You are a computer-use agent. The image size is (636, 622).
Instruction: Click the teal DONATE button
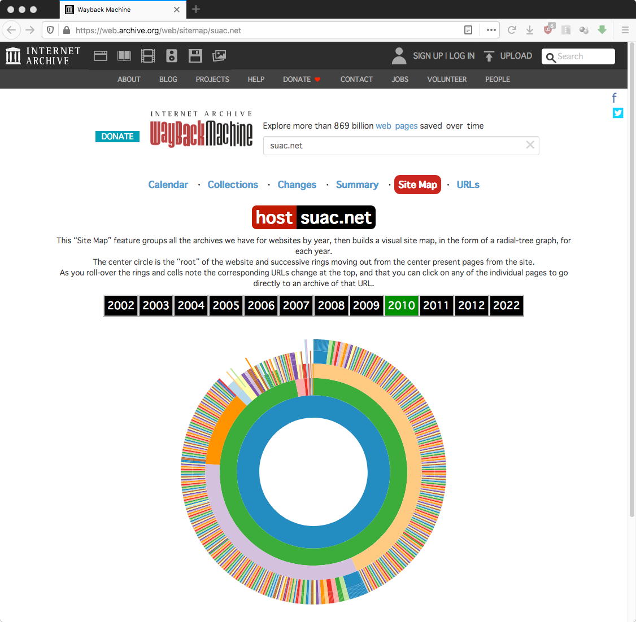click(x=117, y=137)
